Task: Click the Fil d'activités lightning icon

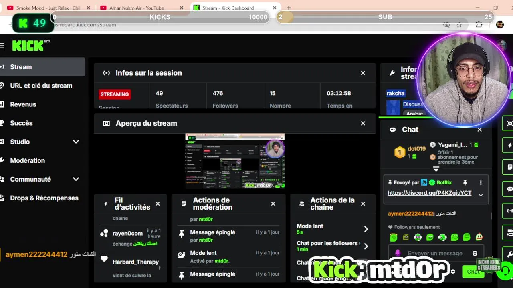Action: 106,204
